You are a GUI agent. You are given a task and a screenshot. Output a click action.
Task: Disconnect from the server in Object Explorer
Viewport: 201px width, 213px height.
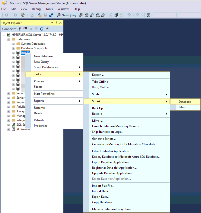pos(25,29)
